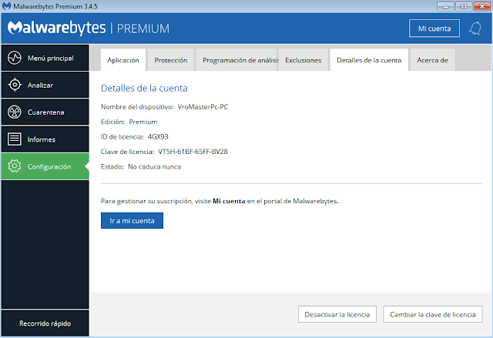Click status text No caduca nunca
This screenshot has width=493, height=338.
point(154,167)
